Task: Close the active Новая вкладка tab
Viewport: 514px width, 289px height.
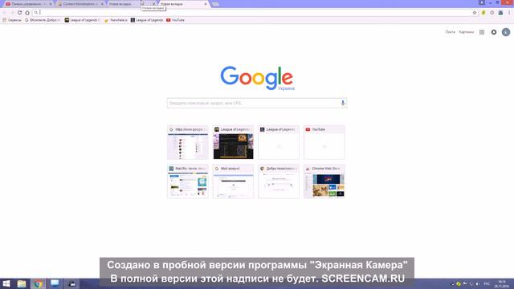Action: pyautogui.click(x=206, y=4)
